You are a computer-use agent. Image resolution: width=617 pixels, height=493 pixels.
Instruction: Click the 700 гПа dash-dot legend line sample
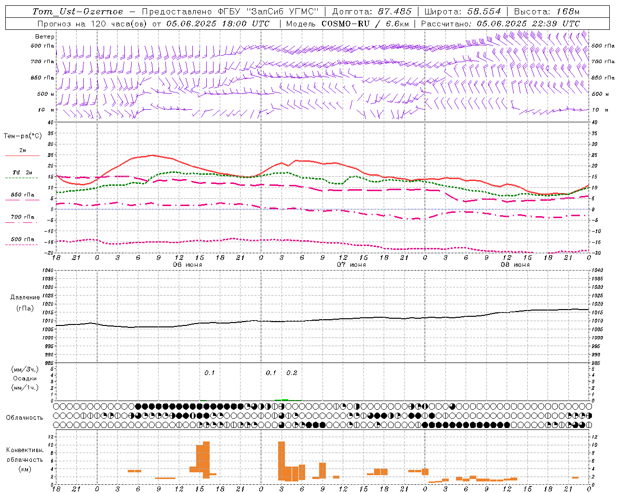pos(22,222)
